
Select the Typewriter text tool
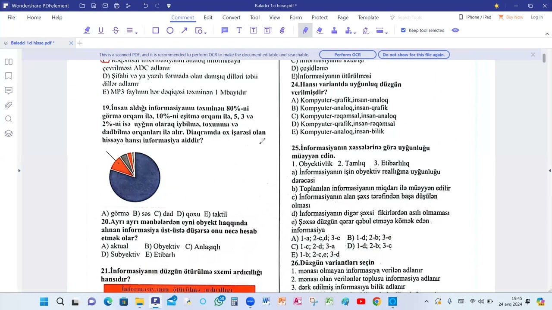(x=239, y=30)
